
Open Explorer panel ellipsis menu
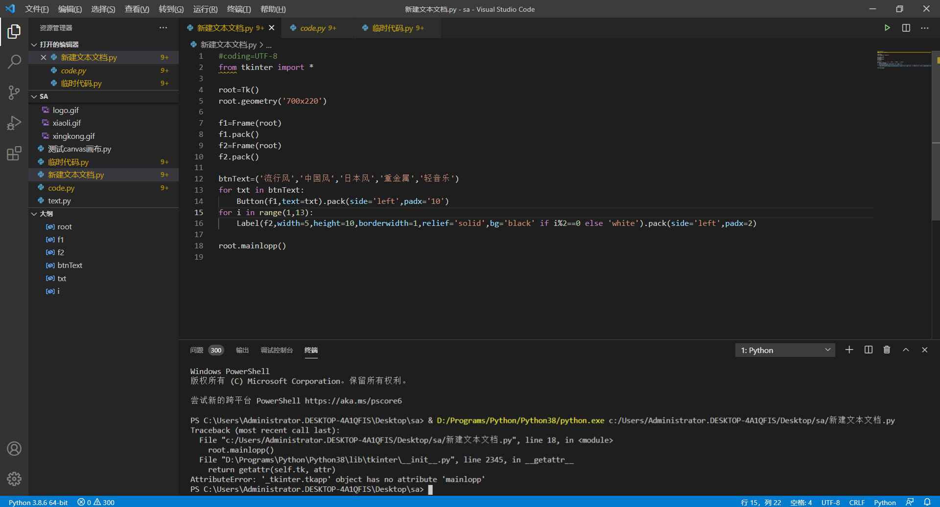pyautogui.click(x=163, y=28)
